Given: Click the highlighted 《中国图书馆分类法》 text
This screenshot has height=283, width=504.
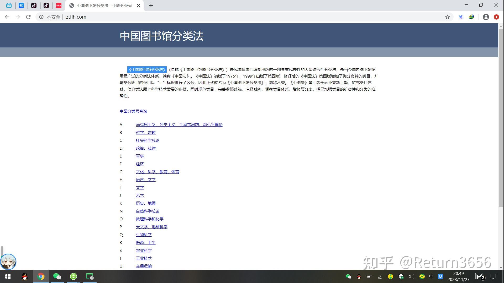Looking at the screenshot, I should [x=147, y=70].
